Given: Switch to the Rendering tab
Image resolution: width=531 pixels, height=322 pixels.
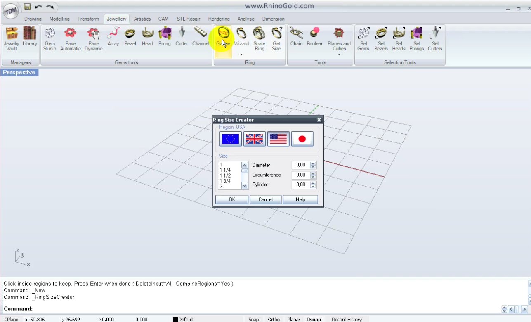Looking at the screenshot, I should coord(219,19).
